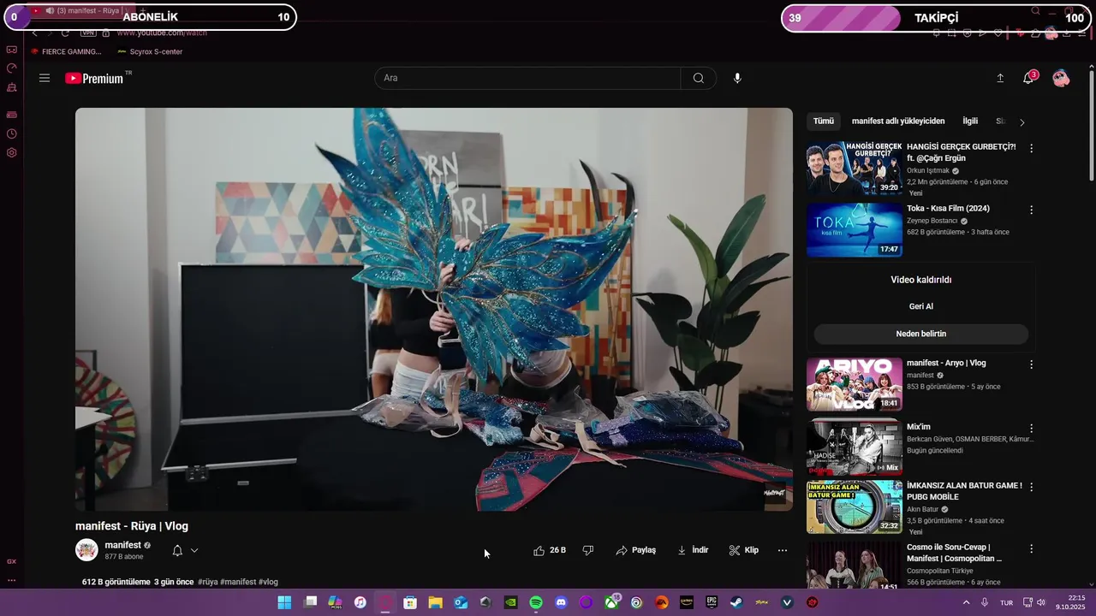Viewport: 1096px width, 616px height.
Task: Reload the page with refresh button
Action: click(65, 33)
